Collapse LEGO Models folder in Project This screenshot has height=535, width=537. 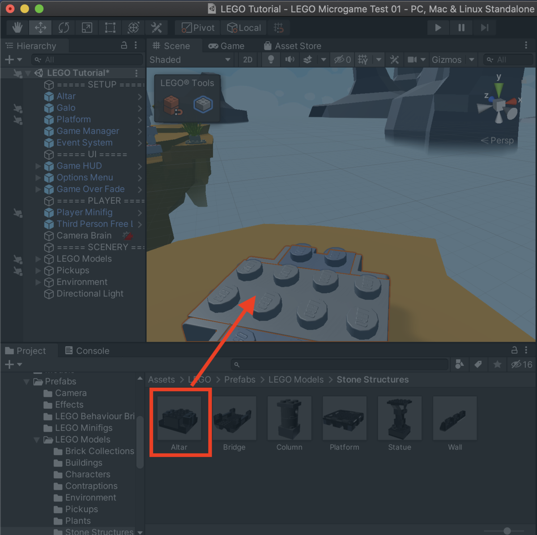[x=37, y=440]
